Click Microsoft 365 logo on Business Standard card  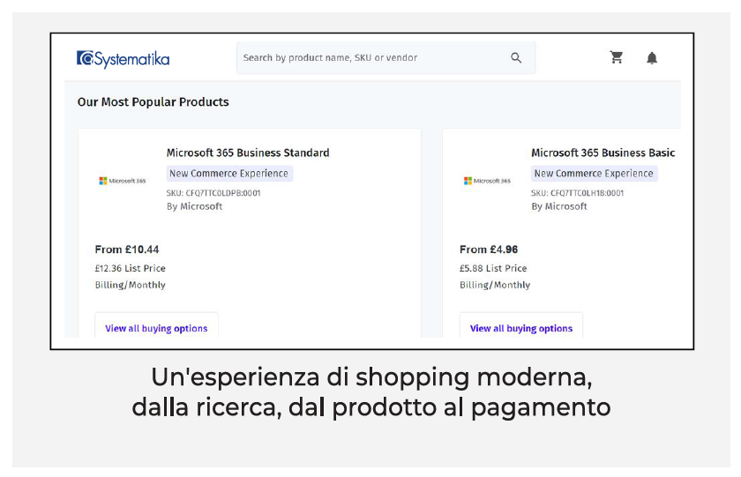click(123, 181)
